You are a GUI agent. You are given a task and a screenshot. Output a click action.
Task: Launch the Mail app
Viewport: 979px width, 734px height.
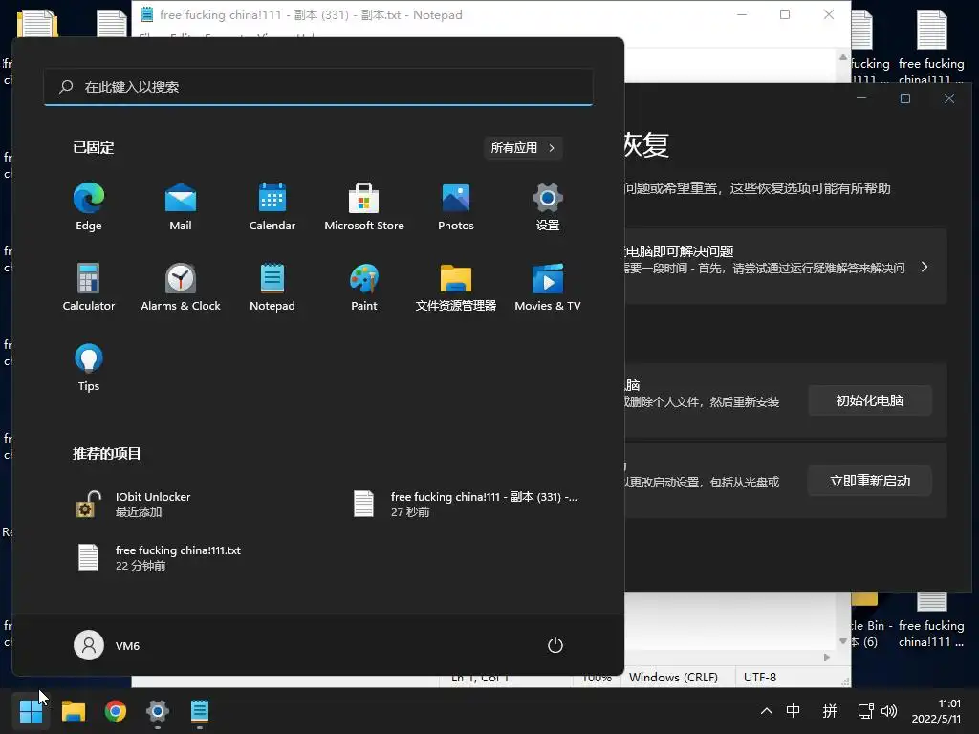[181, 207]
